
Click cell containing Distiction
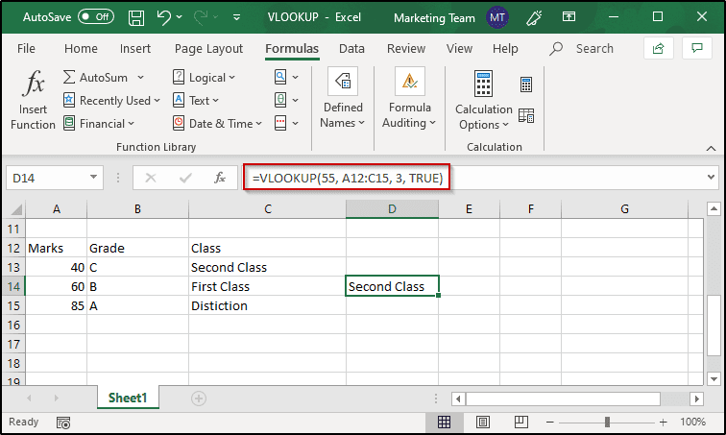click(x=267, y=306)
